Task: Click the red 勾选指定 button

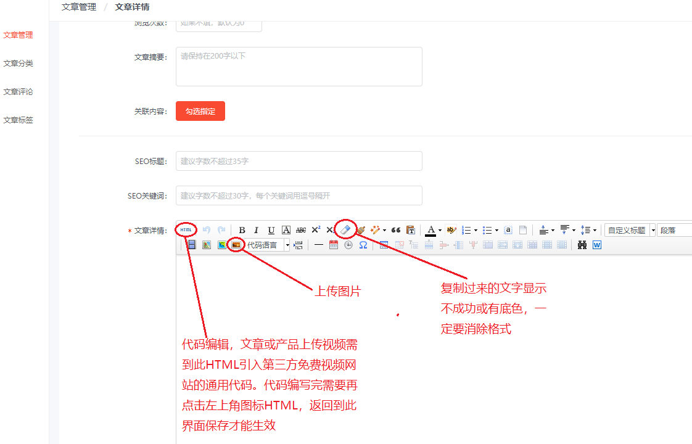Action: click(x=200, y=111)
